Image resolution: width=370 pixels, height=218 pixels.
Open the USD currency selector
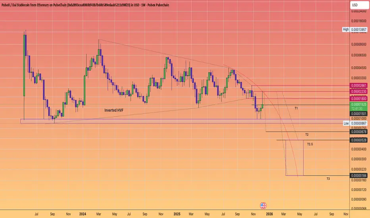(x=359, y=5)
